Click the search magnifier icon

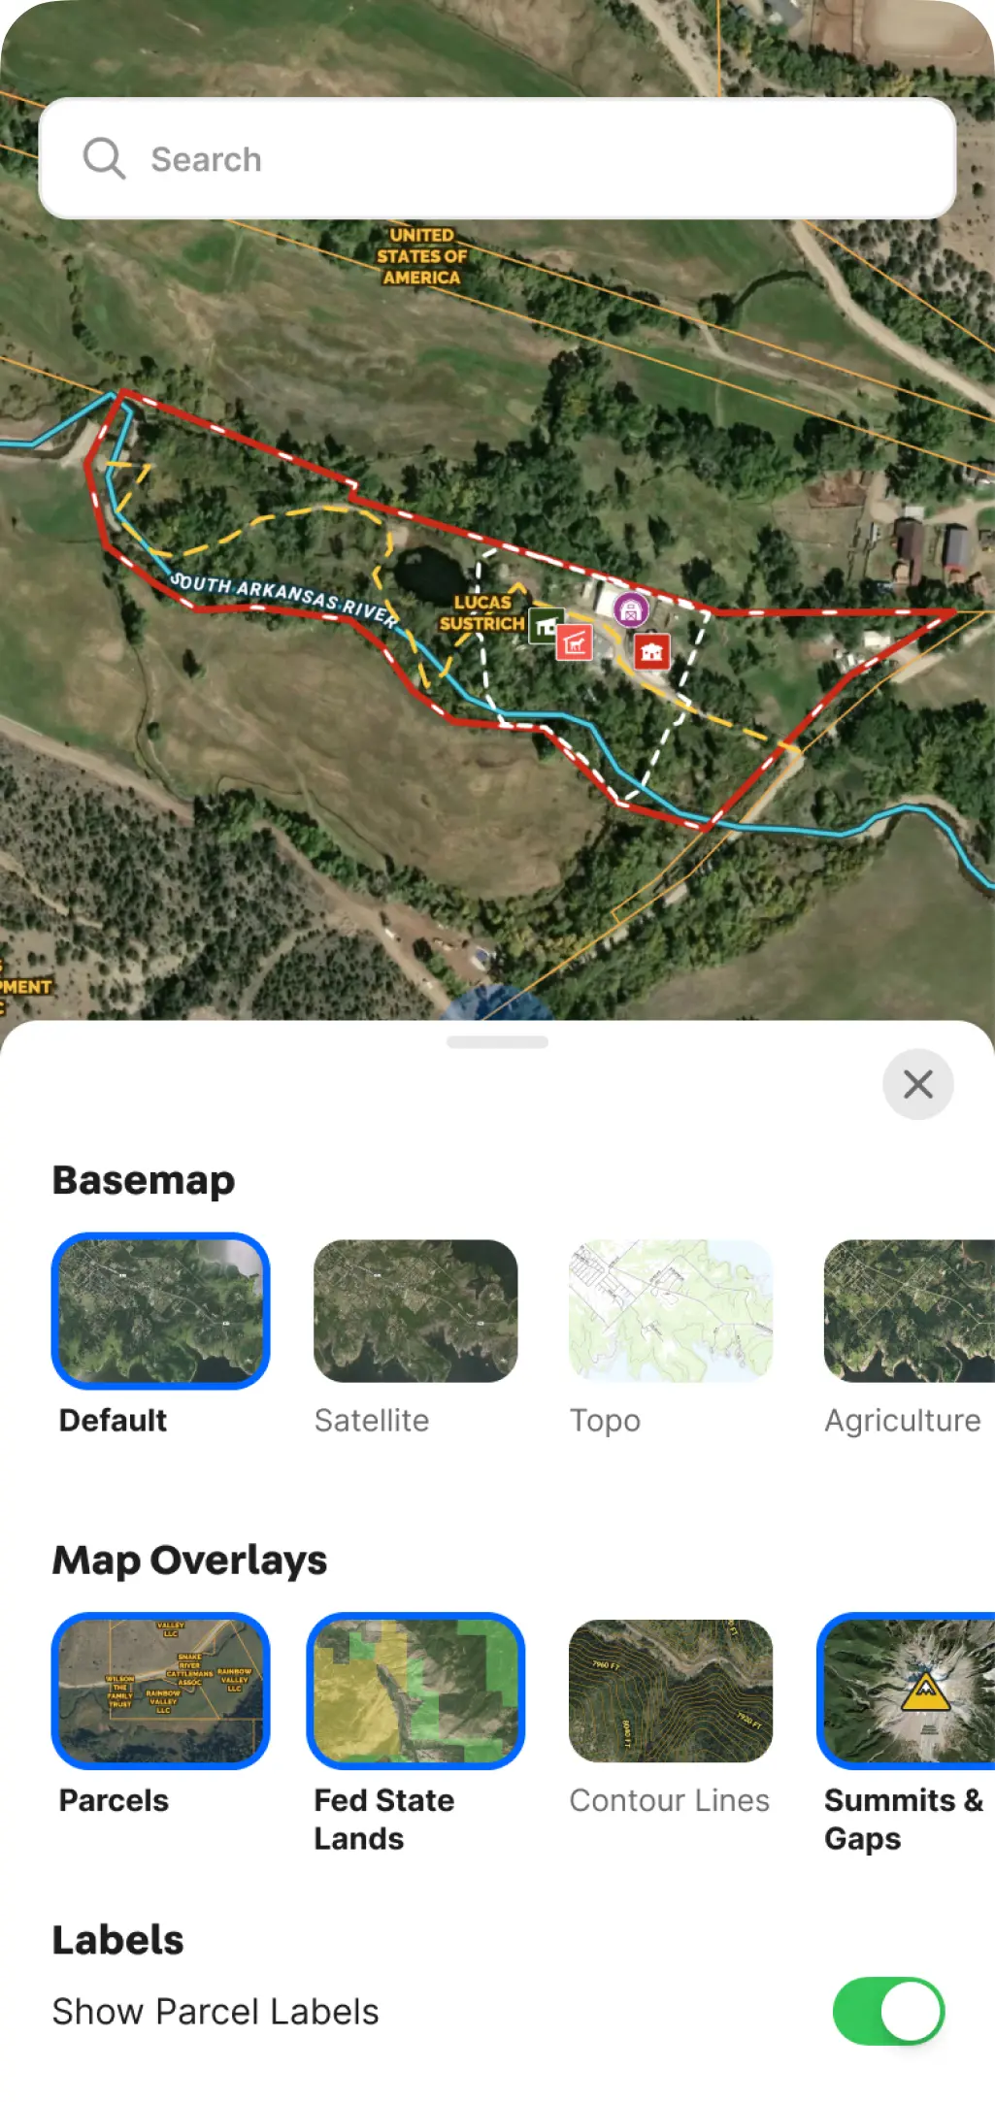pyautogui.click(x=104, y=158)
